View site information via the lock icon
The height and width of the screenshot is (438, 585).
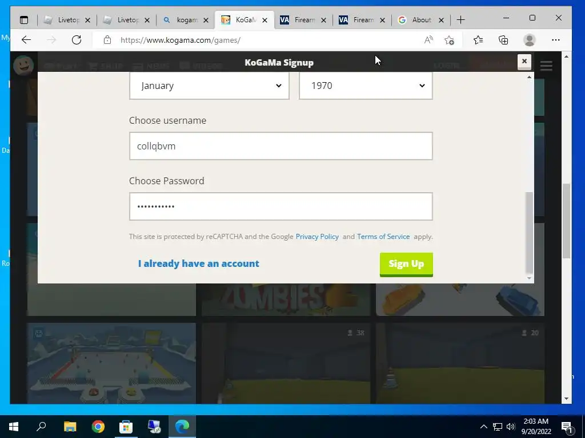(107, 40)
